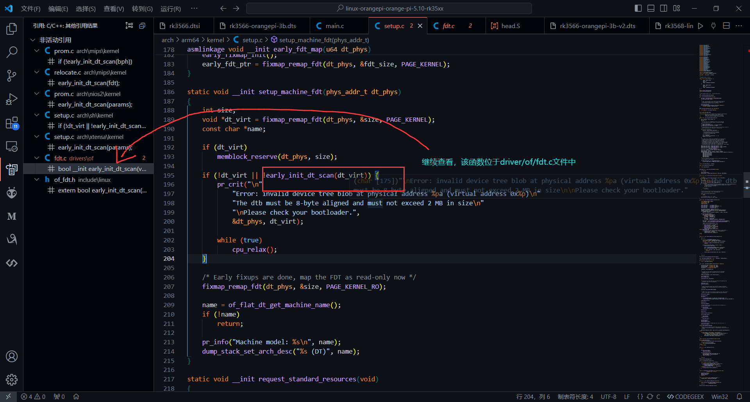Open more editor actions menu

pyautogui.click(x=739, y=26)
